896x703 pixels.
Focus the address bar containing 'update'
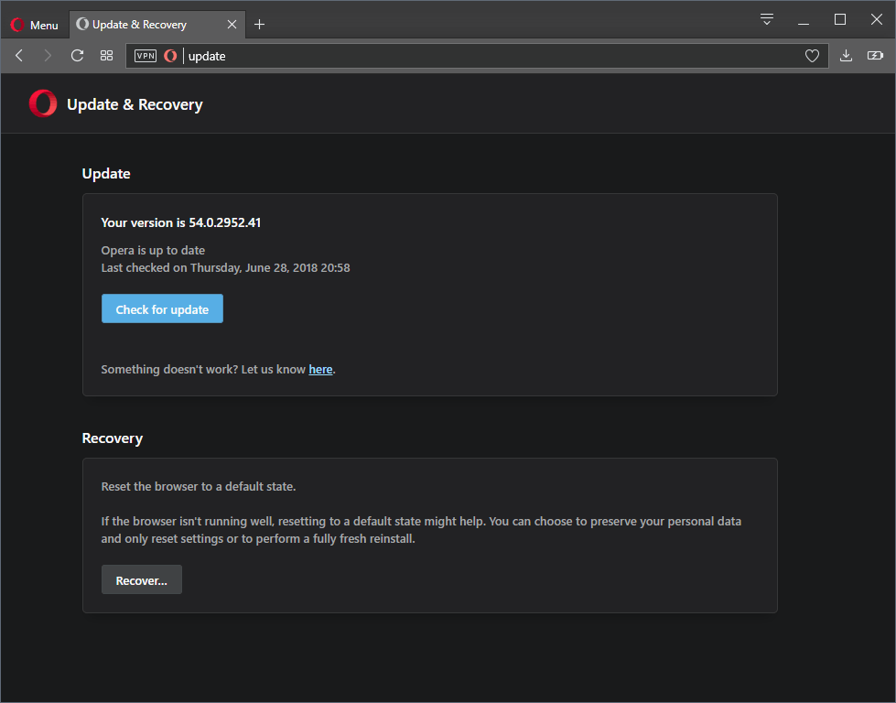[477, 56]
